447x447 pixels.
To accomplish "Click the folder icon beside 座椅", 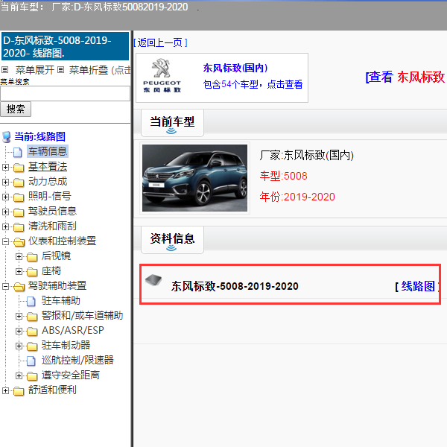I will (x=32, y=272).
